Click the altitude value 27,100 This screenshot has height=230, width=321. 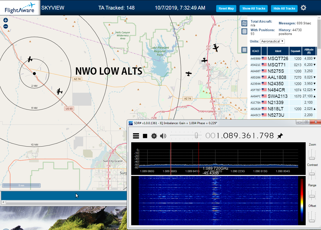[x=308, y=96]
